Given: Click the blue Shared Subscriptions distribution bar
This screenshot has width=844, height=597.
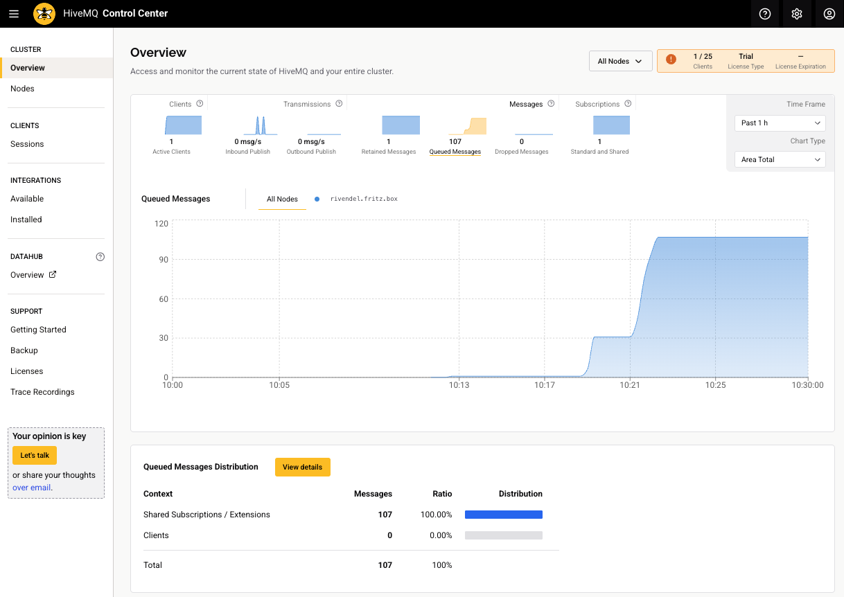Looking at the screenshot, I should tap(504, 515).
